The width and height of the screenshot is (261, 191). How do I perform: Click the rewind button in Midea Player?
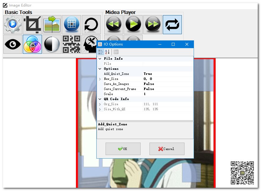tap(114, 25)
